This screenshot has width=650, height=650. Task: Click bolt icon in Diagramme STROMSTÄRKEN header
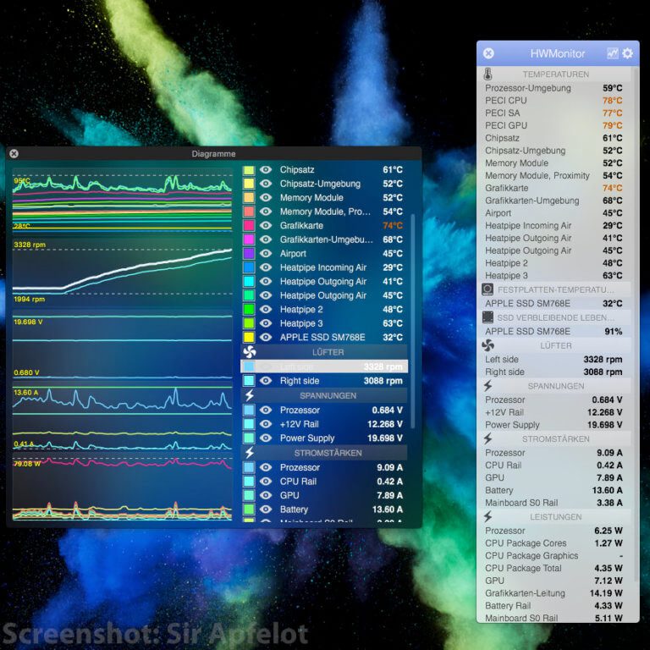[250, 453]
